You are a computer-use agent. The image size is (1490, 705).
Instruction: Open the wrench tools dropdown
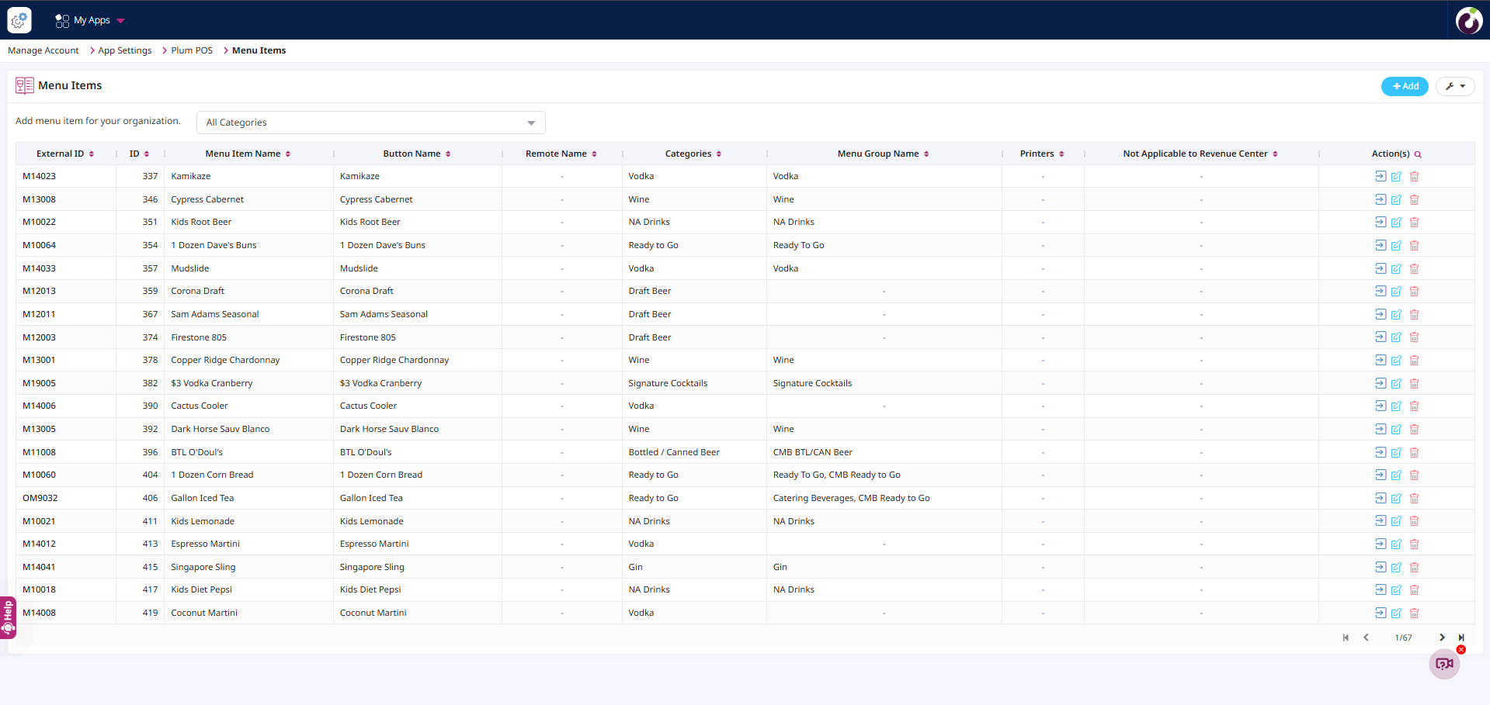1454,86
